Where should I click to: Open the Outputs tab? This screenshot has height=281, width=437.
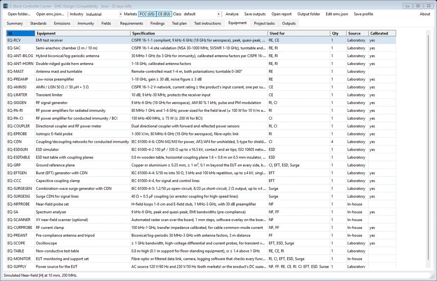pos(289,24)
